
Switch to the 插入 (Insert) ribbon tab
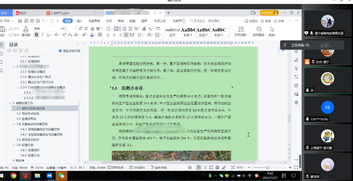pos(79,21)
